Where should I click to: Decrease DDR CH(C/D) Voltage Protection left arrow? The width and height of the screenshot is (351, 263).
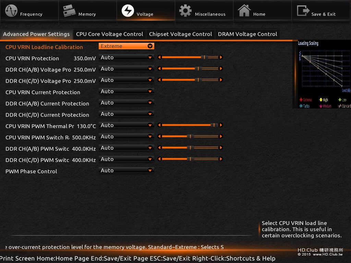(x=159, y=80)
